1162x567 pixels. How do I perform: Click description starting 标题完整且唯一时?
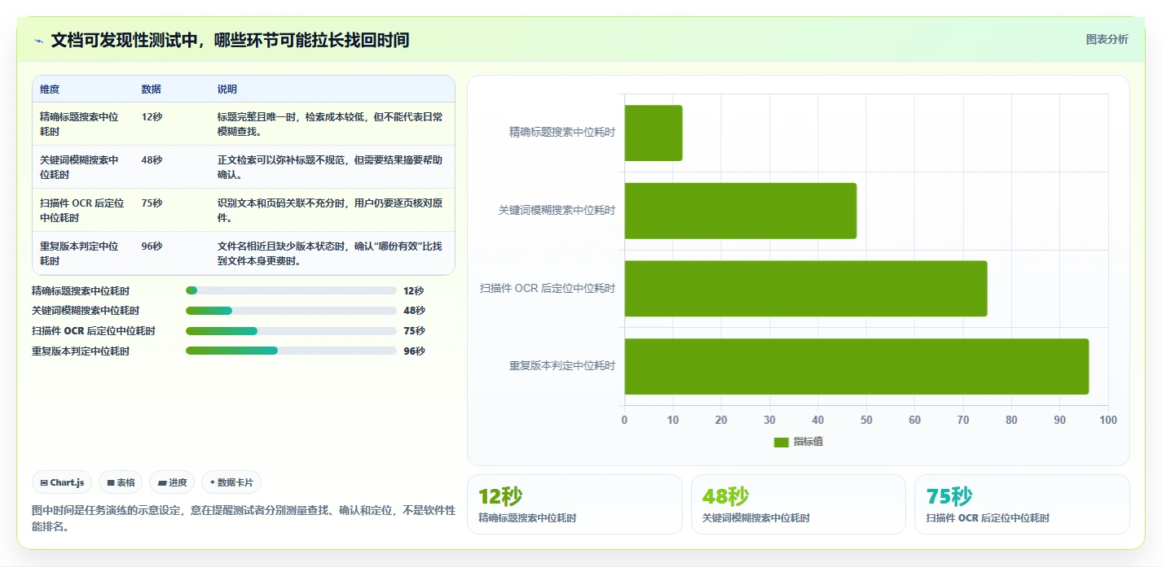(x=330, y=124)
